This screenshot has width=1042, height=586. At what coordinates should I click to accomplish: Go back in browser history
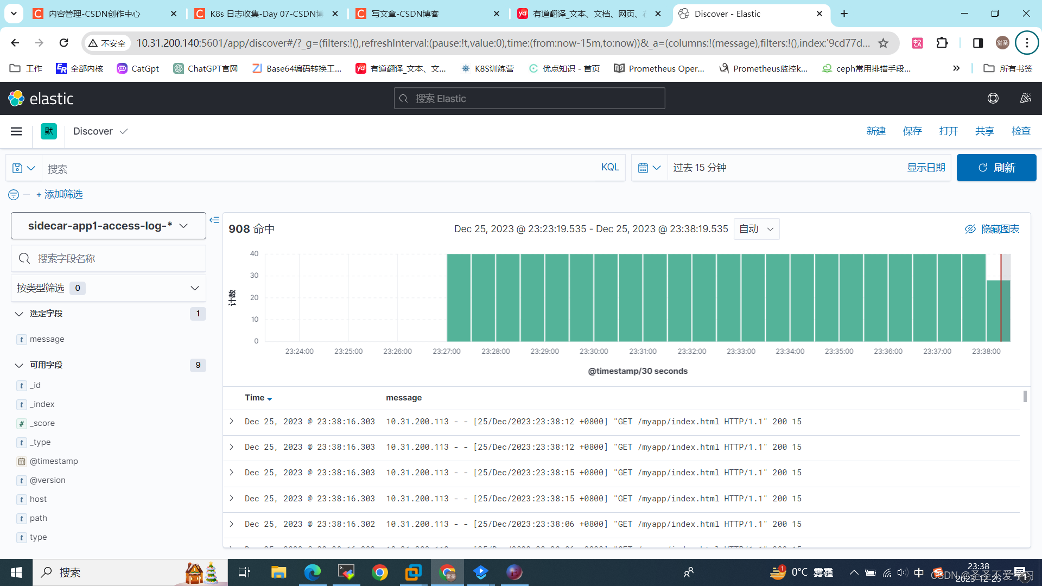pos(15,43)
